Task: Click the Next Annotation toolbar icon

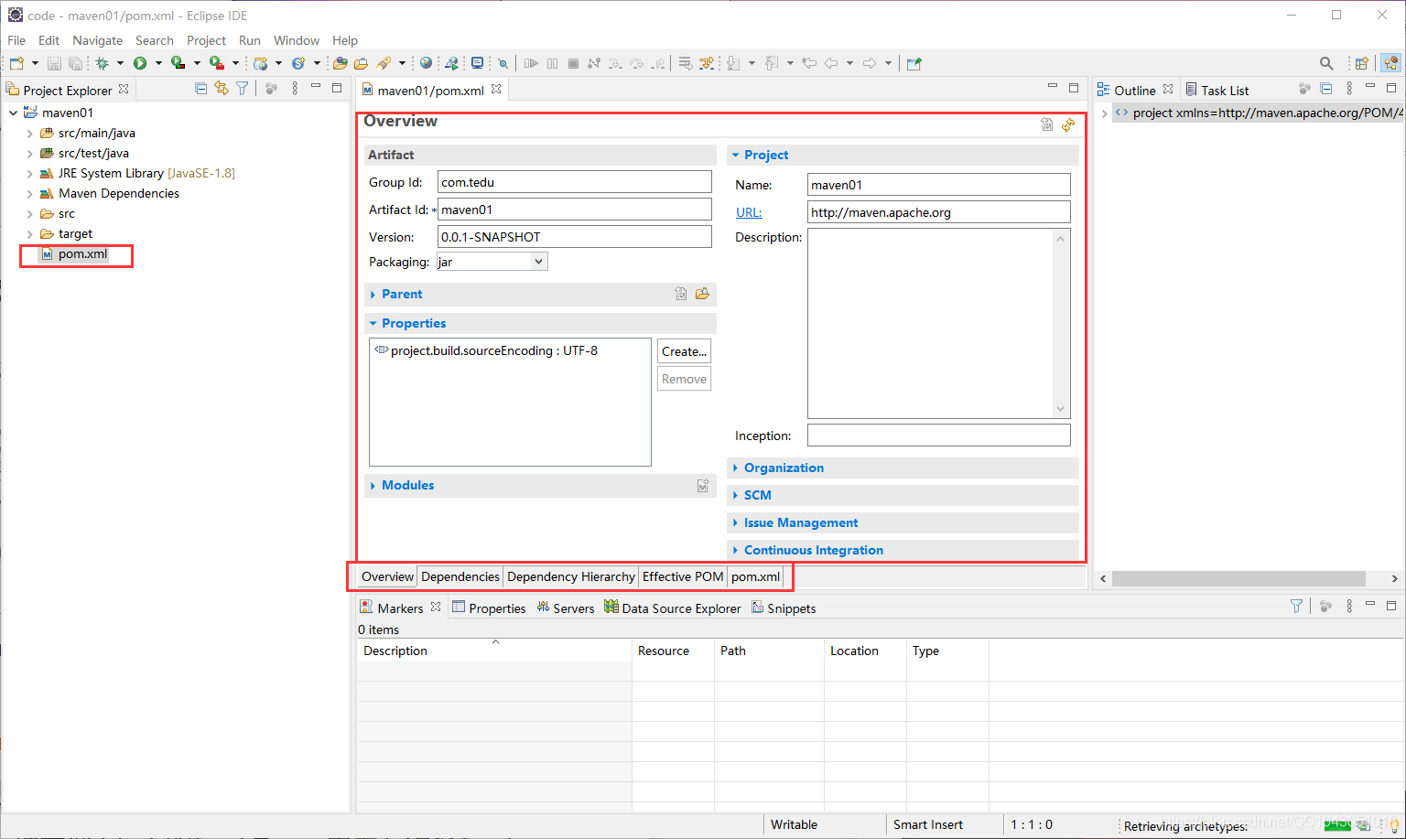Action: click(x=733, y=63)
